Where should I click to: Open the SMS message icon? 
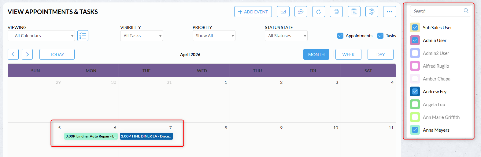[301, 12]
